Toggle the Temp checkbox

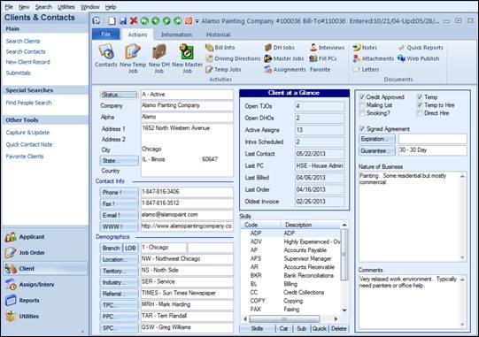pos(420,97)
